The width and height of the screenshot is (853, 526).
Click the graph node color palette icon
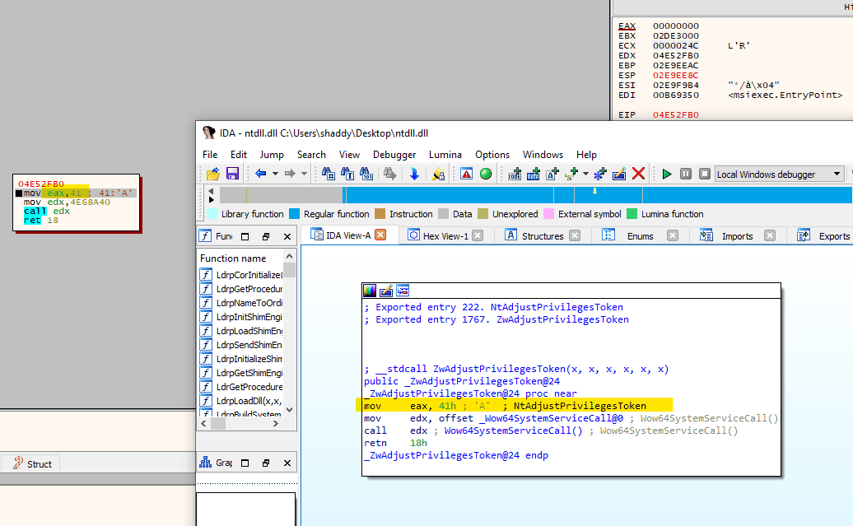[x=370, y=291]
